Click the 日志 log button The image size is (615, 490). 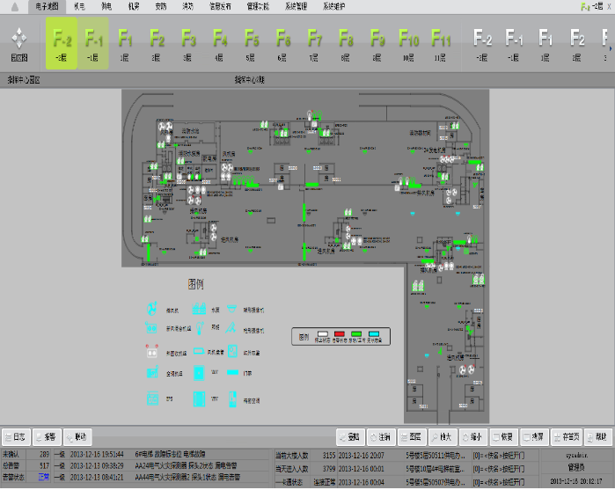16,437
